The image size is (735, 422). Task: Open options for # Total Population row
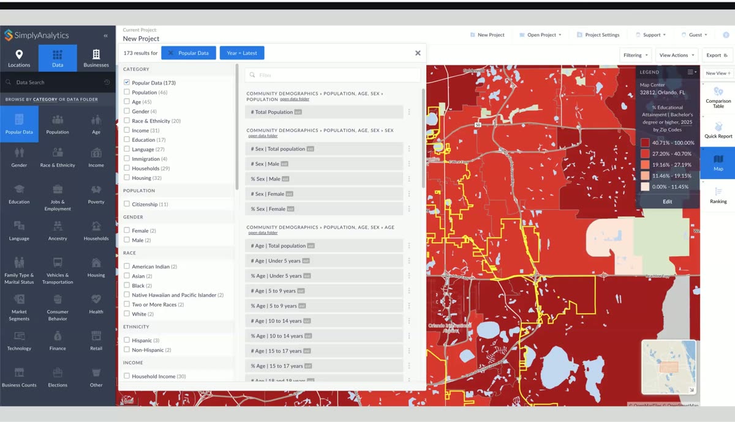pyautogui.click(x=409, y=112)
